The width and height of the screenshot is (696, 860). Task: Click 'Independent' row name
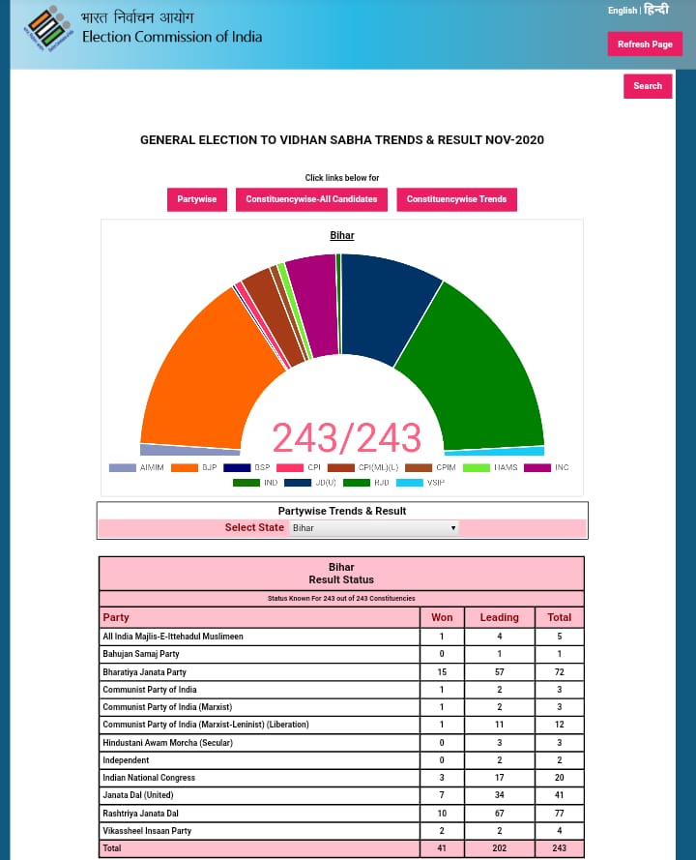(x=126, y=760)
